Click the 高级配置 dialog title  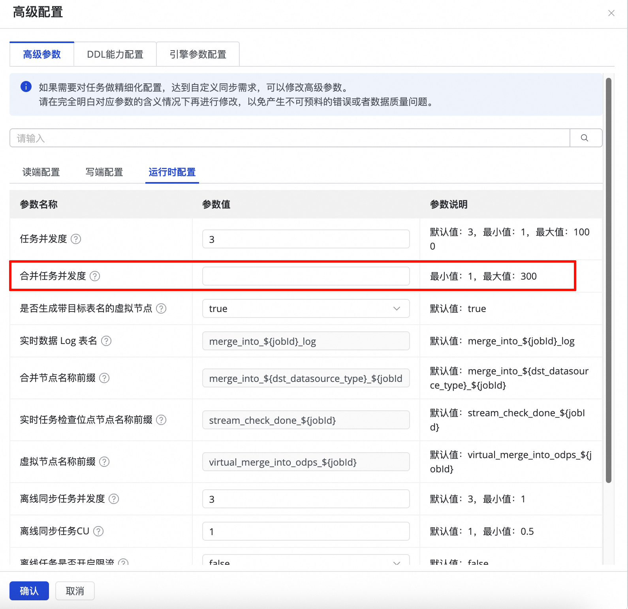coord(38,12)
